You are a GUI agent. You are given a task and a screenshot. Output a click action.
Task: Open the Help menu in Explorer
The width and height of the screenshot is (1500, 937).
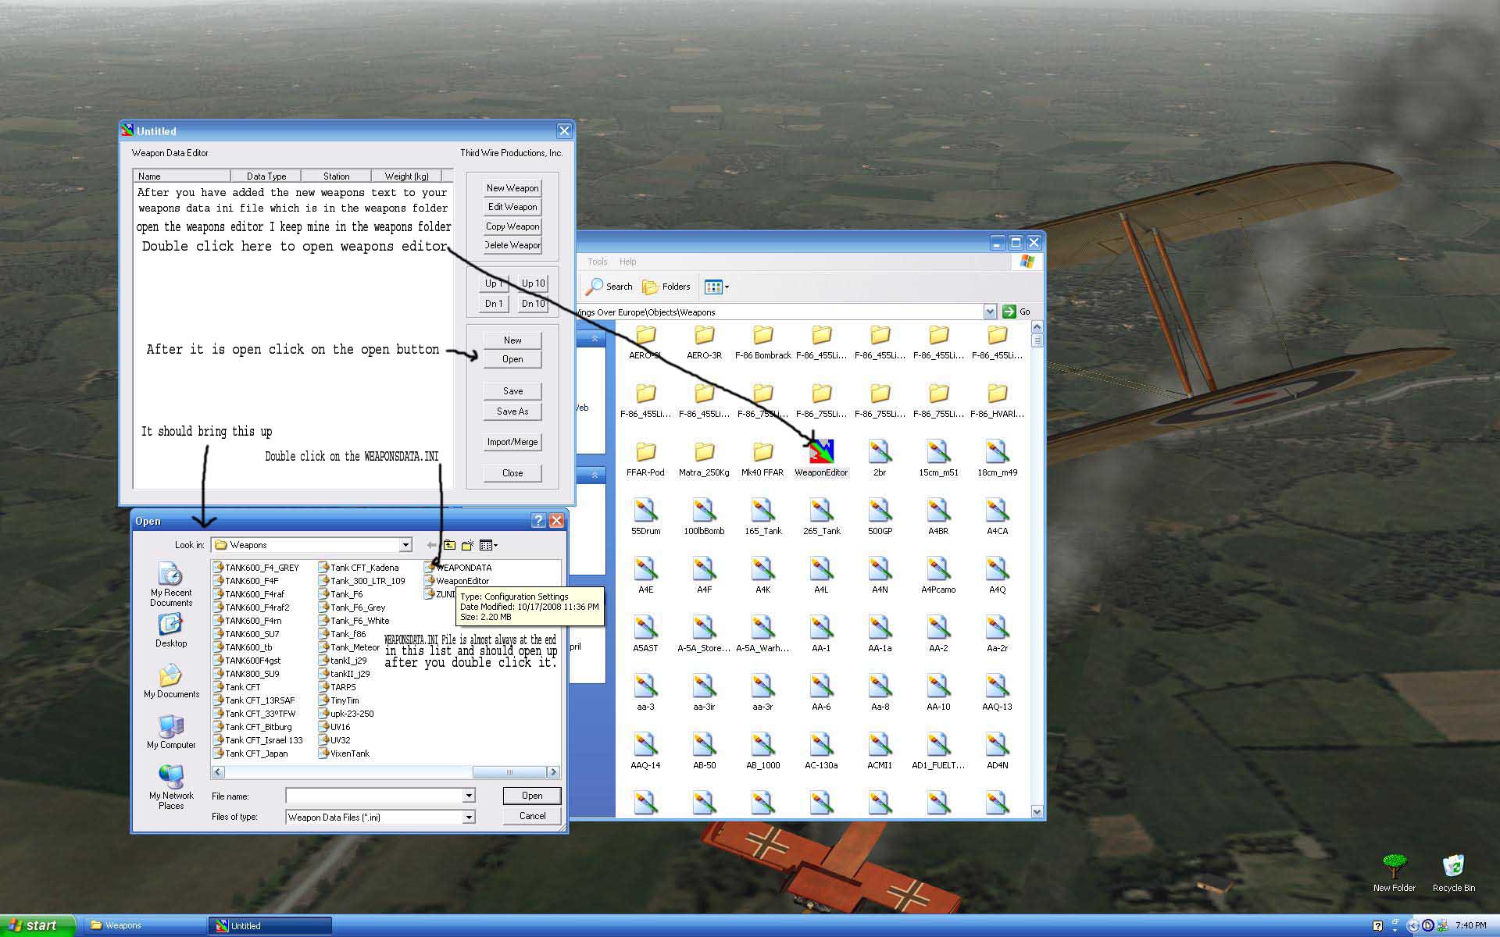(627, 262)
